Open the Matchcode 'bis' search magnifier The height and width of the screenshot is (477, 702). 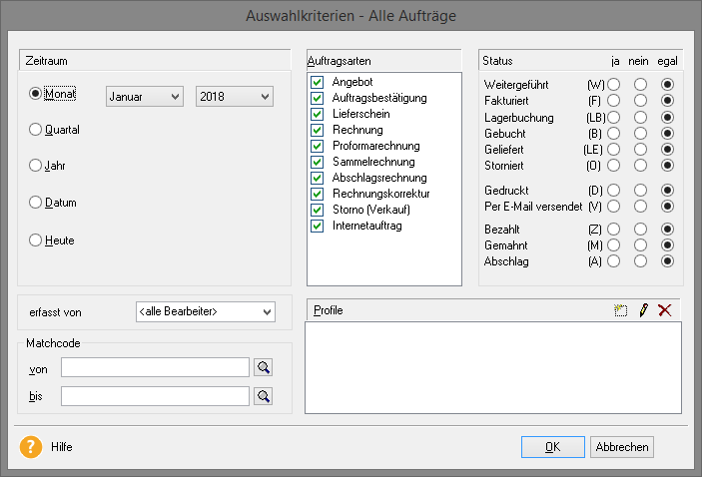pos(264,396)
